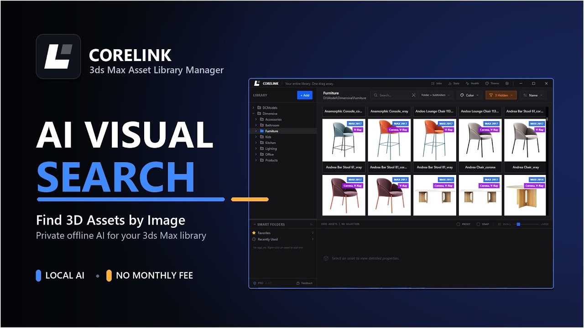
Task: Expand the DCModels tree node
Action: point(253,108)
